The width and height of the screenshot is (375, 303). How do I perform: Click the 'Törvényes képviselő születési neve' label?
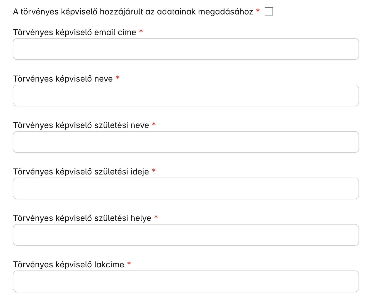point(81,125)
